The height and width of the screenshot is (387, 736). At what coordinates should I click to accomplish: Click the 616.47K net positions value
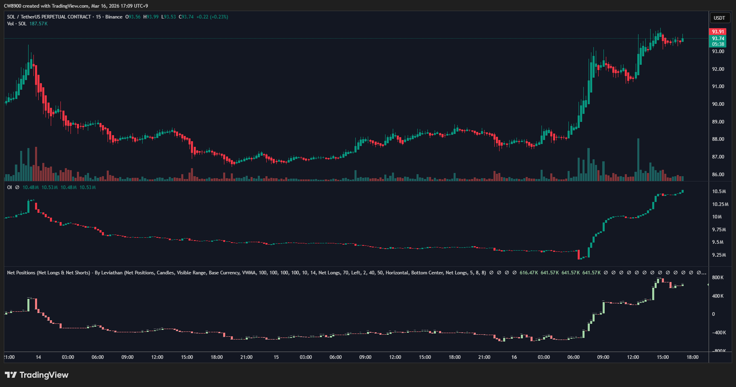pos(529,273)
